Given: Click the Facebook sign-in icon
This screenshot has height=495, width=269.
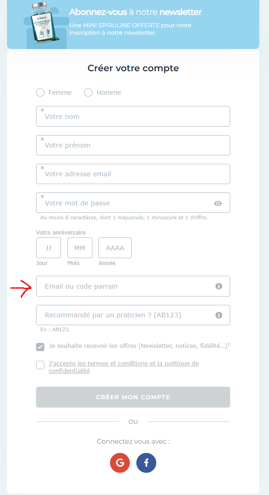Looking at the screenshot, I should coord(147,463).
